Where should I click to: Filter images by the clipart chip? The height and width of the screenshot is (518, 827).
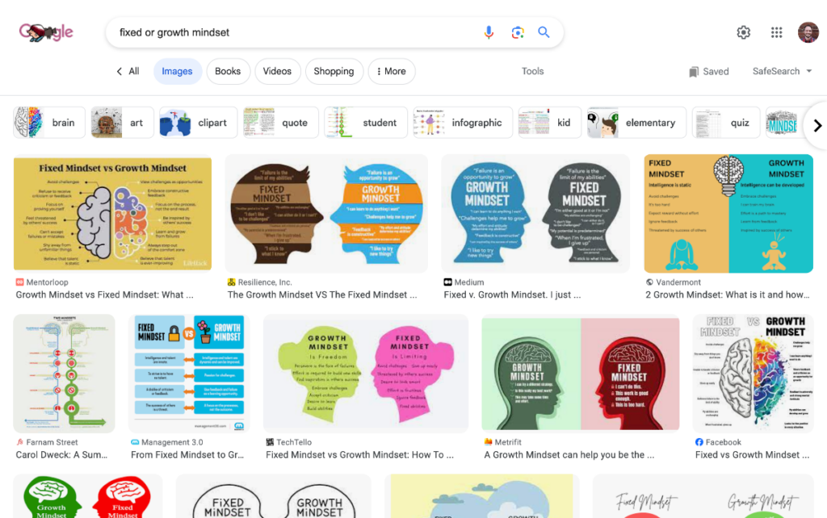pyautogui.click(x=199, y=123)
